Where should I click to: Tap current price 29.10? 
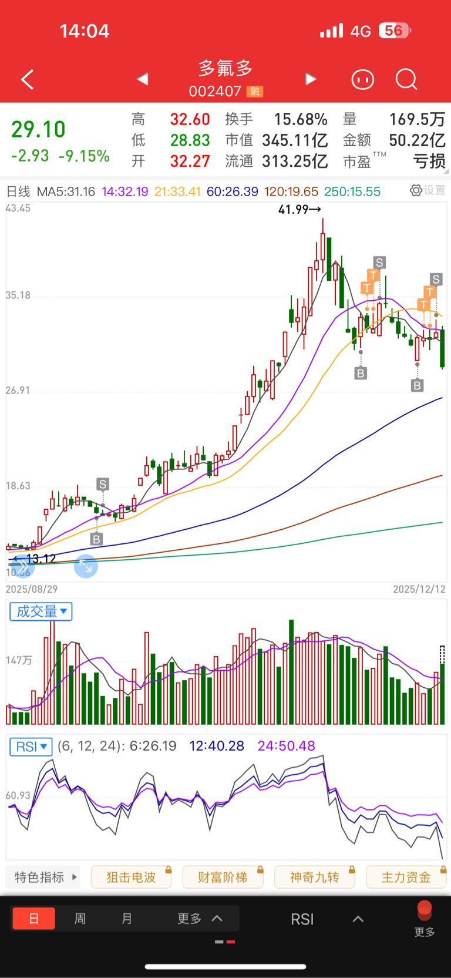point(38,129)
